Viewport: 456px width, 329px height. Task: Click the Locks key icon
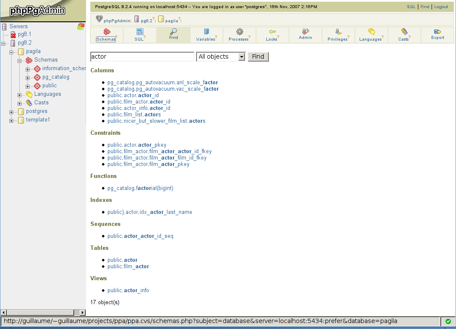[x=272, y=32]
